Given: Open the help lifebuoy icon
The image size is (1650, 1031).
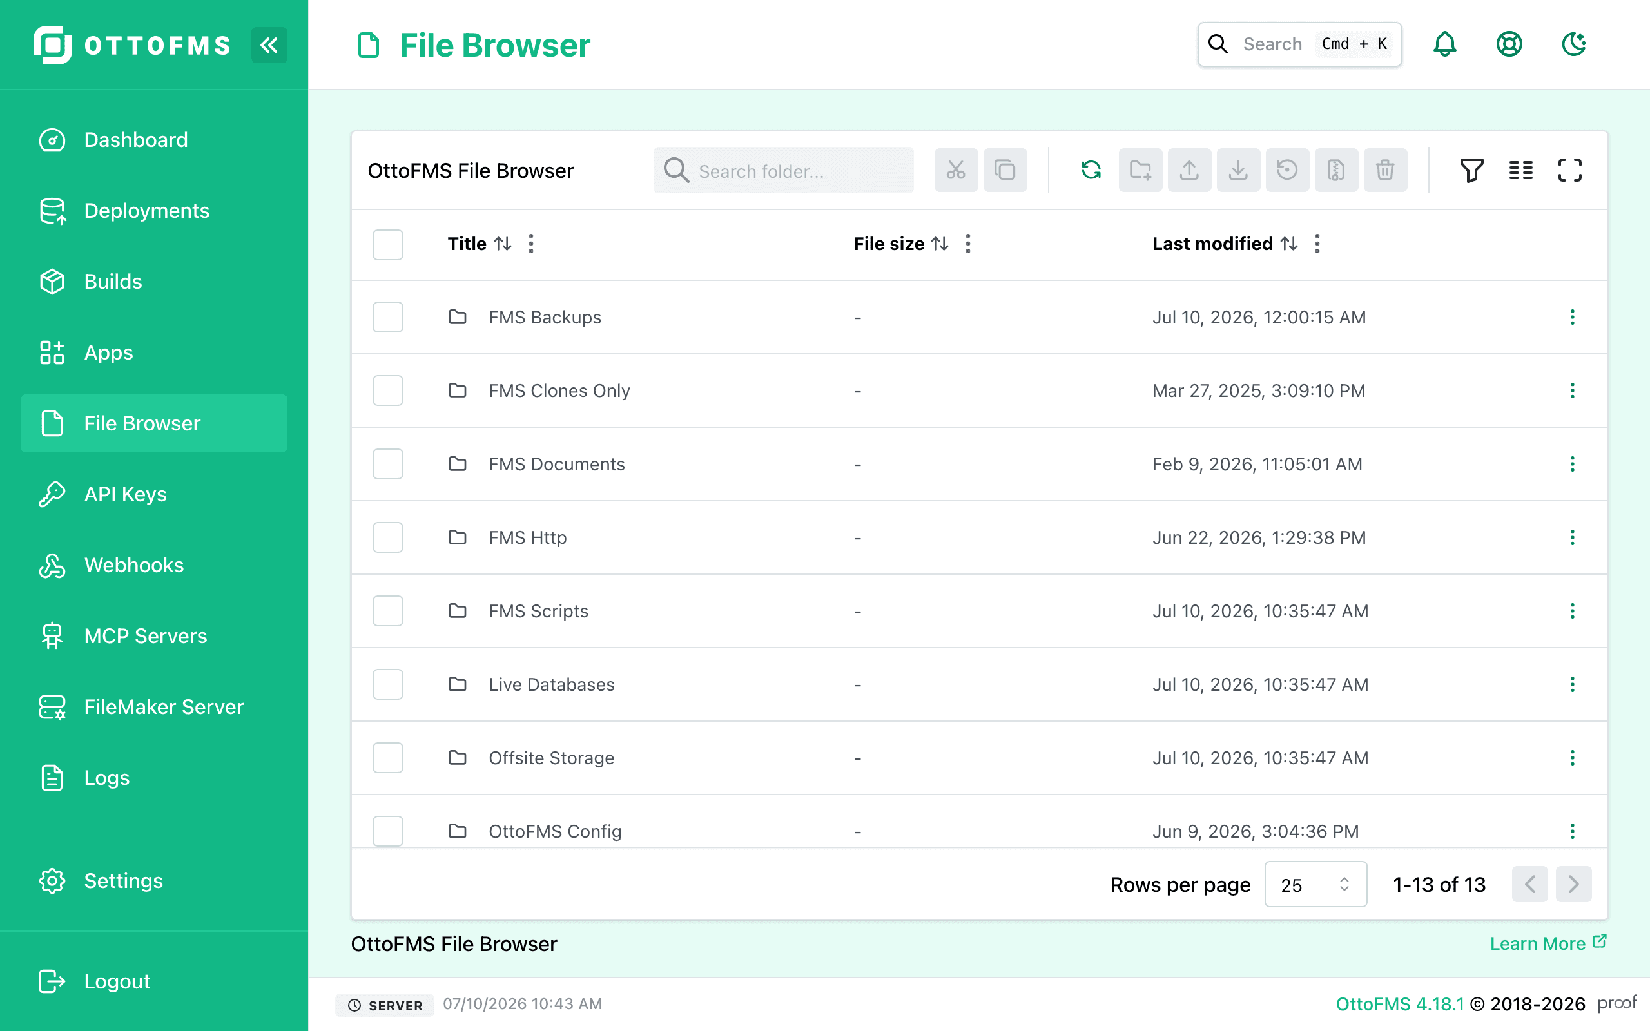Looking at the screenshot, I should coord(1509,44).
